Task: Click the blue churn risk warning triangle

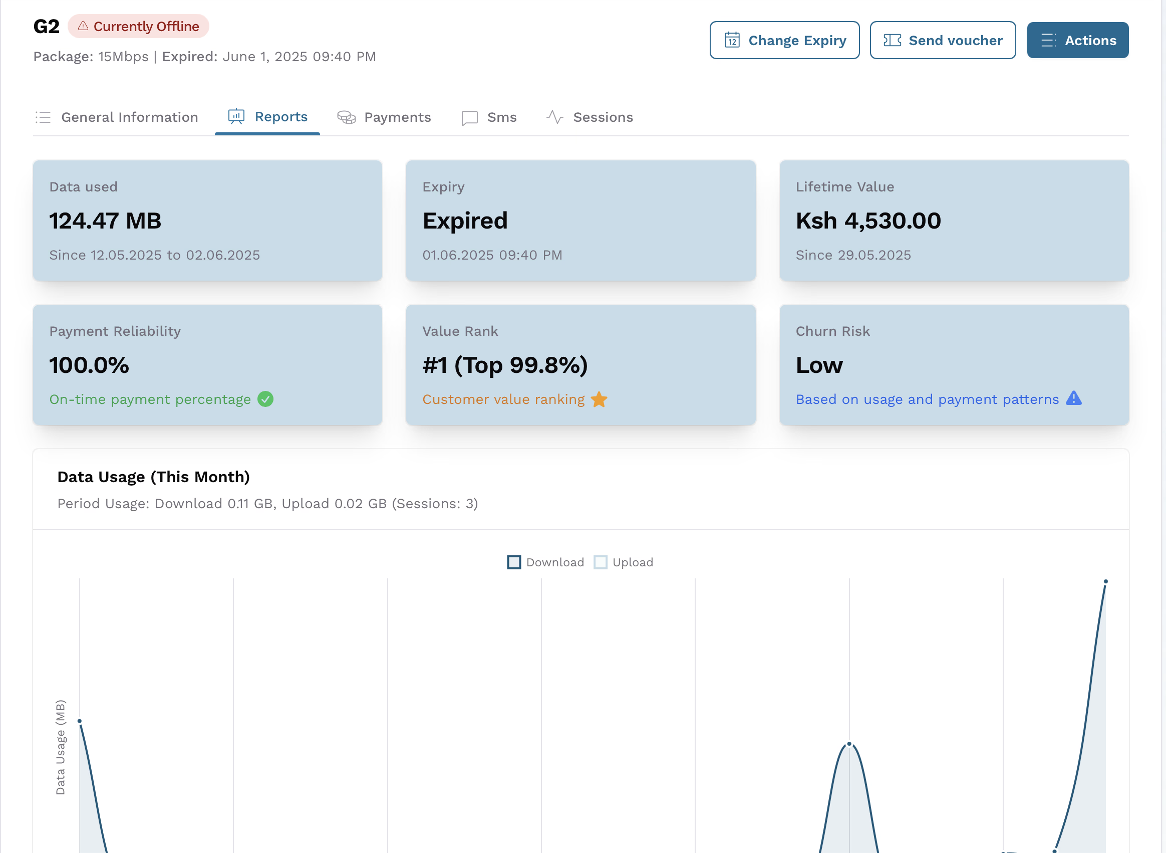Action: coord(1074,398)
